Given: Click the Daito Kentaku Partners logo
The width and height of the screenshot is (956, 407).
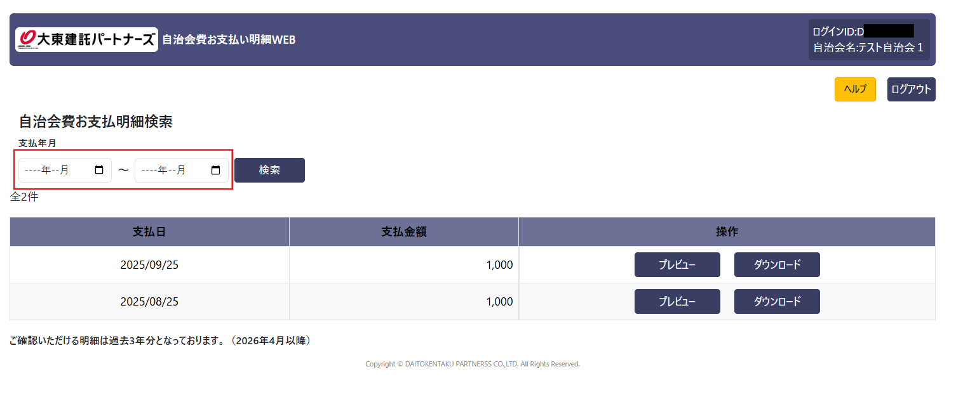Looking at the screenshot, I should click(86, 39).
